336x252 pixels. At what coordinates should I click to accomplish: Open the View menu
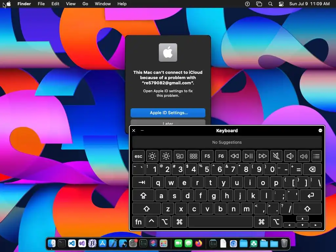coord(71,4)
